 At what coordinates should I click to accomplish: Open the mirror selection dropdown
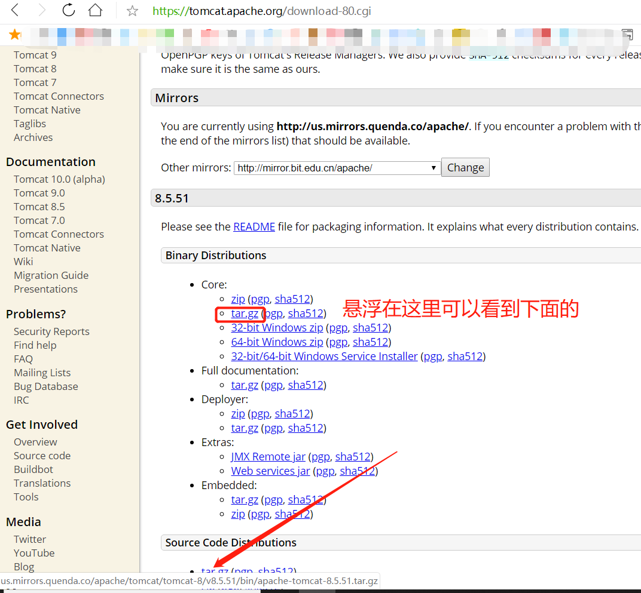point(337,168)
